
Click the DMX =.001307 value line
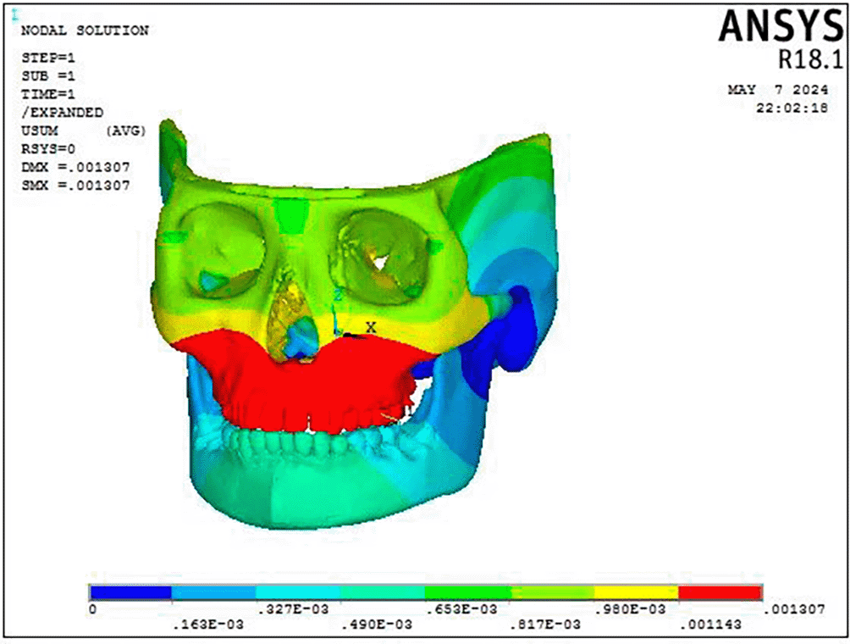point(75,167)
